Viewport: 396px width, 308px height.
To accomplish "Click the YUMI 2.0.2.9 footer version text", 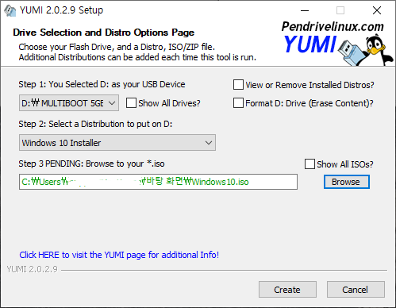I will tap(32, 269).
